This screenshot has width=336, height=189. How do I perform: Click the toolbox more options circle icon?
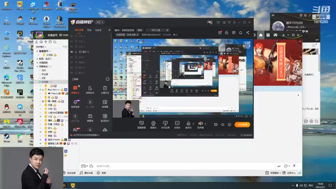[108, 79]
